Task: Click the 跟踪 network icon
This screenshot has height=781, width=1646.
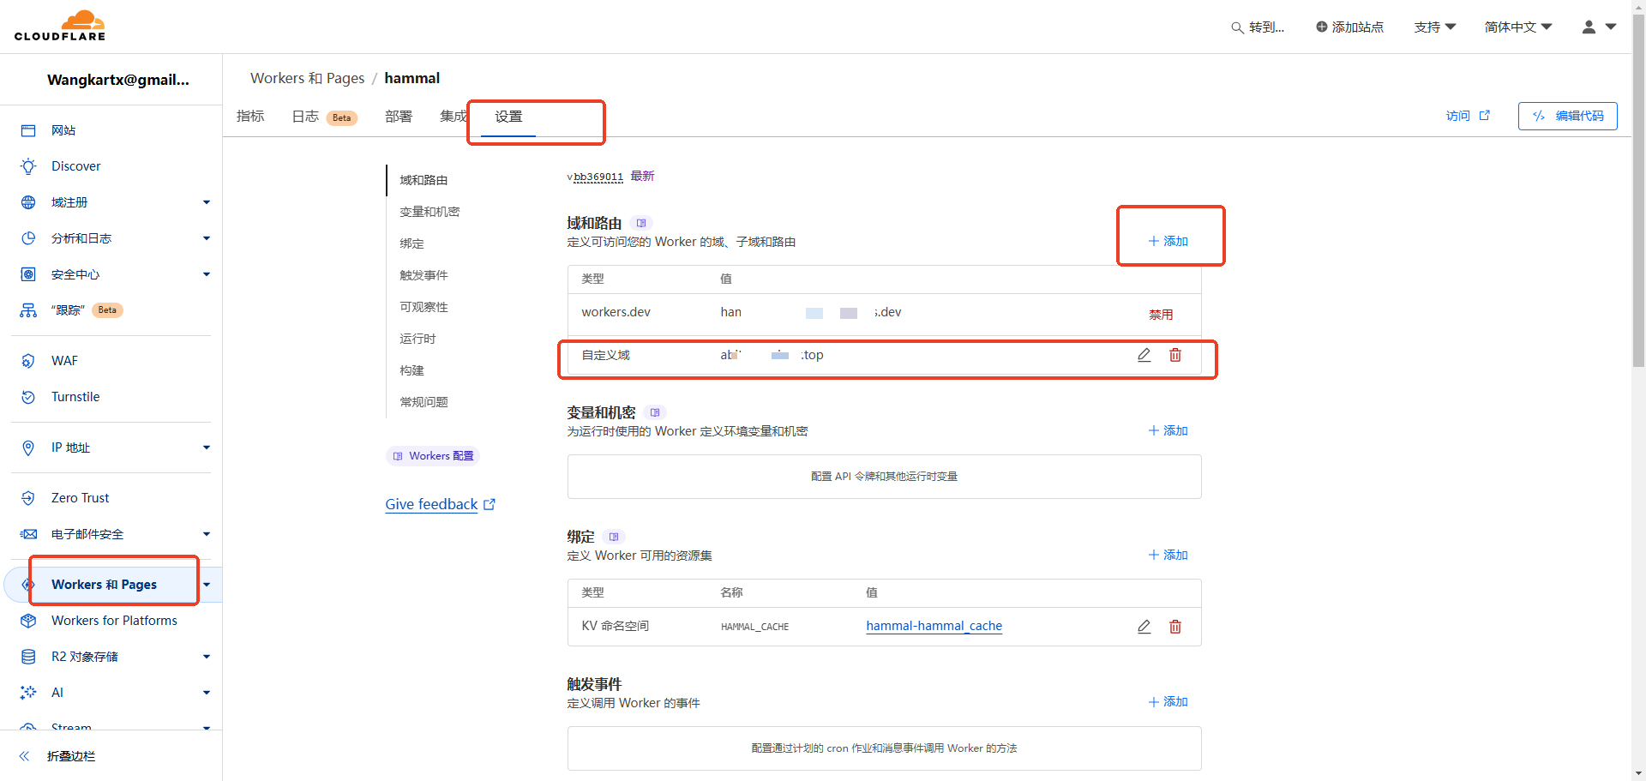Action: coord(28,310)
